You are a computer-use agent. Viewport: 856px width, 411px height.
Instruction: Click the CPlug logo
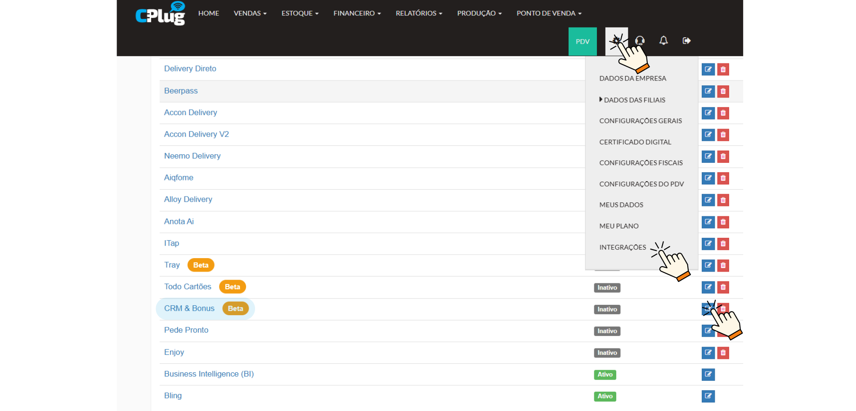(161, 13)
